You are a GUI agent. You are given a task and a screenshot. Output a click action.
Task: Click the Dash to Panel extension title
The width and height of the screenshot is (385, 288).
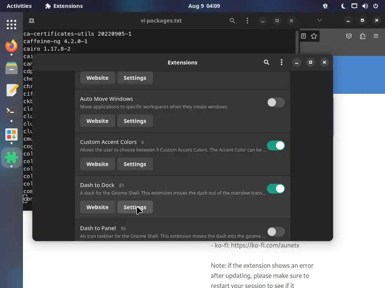(98, 228)
